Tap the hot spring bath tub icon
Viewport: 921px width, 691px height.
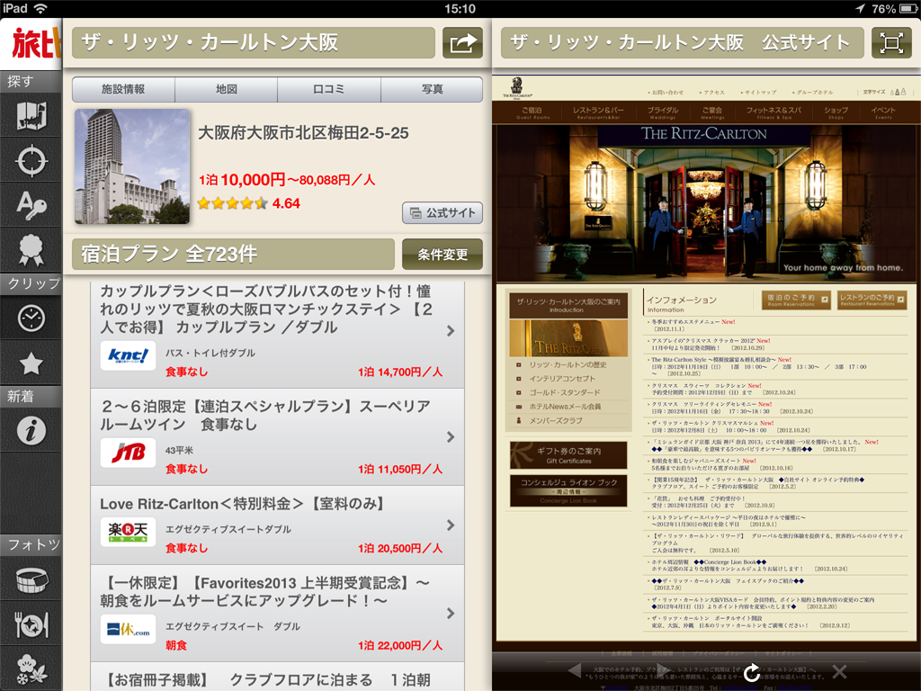point(31,580)
